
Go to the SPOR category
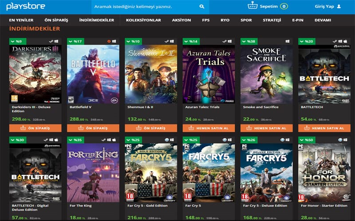coord(246,20)
